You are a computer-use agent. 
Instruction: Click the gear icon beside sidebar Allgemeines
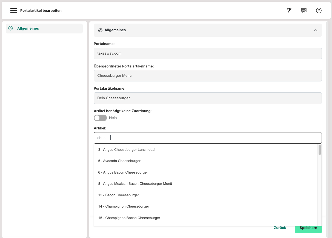pyautogui.click(x=11, y=28)
